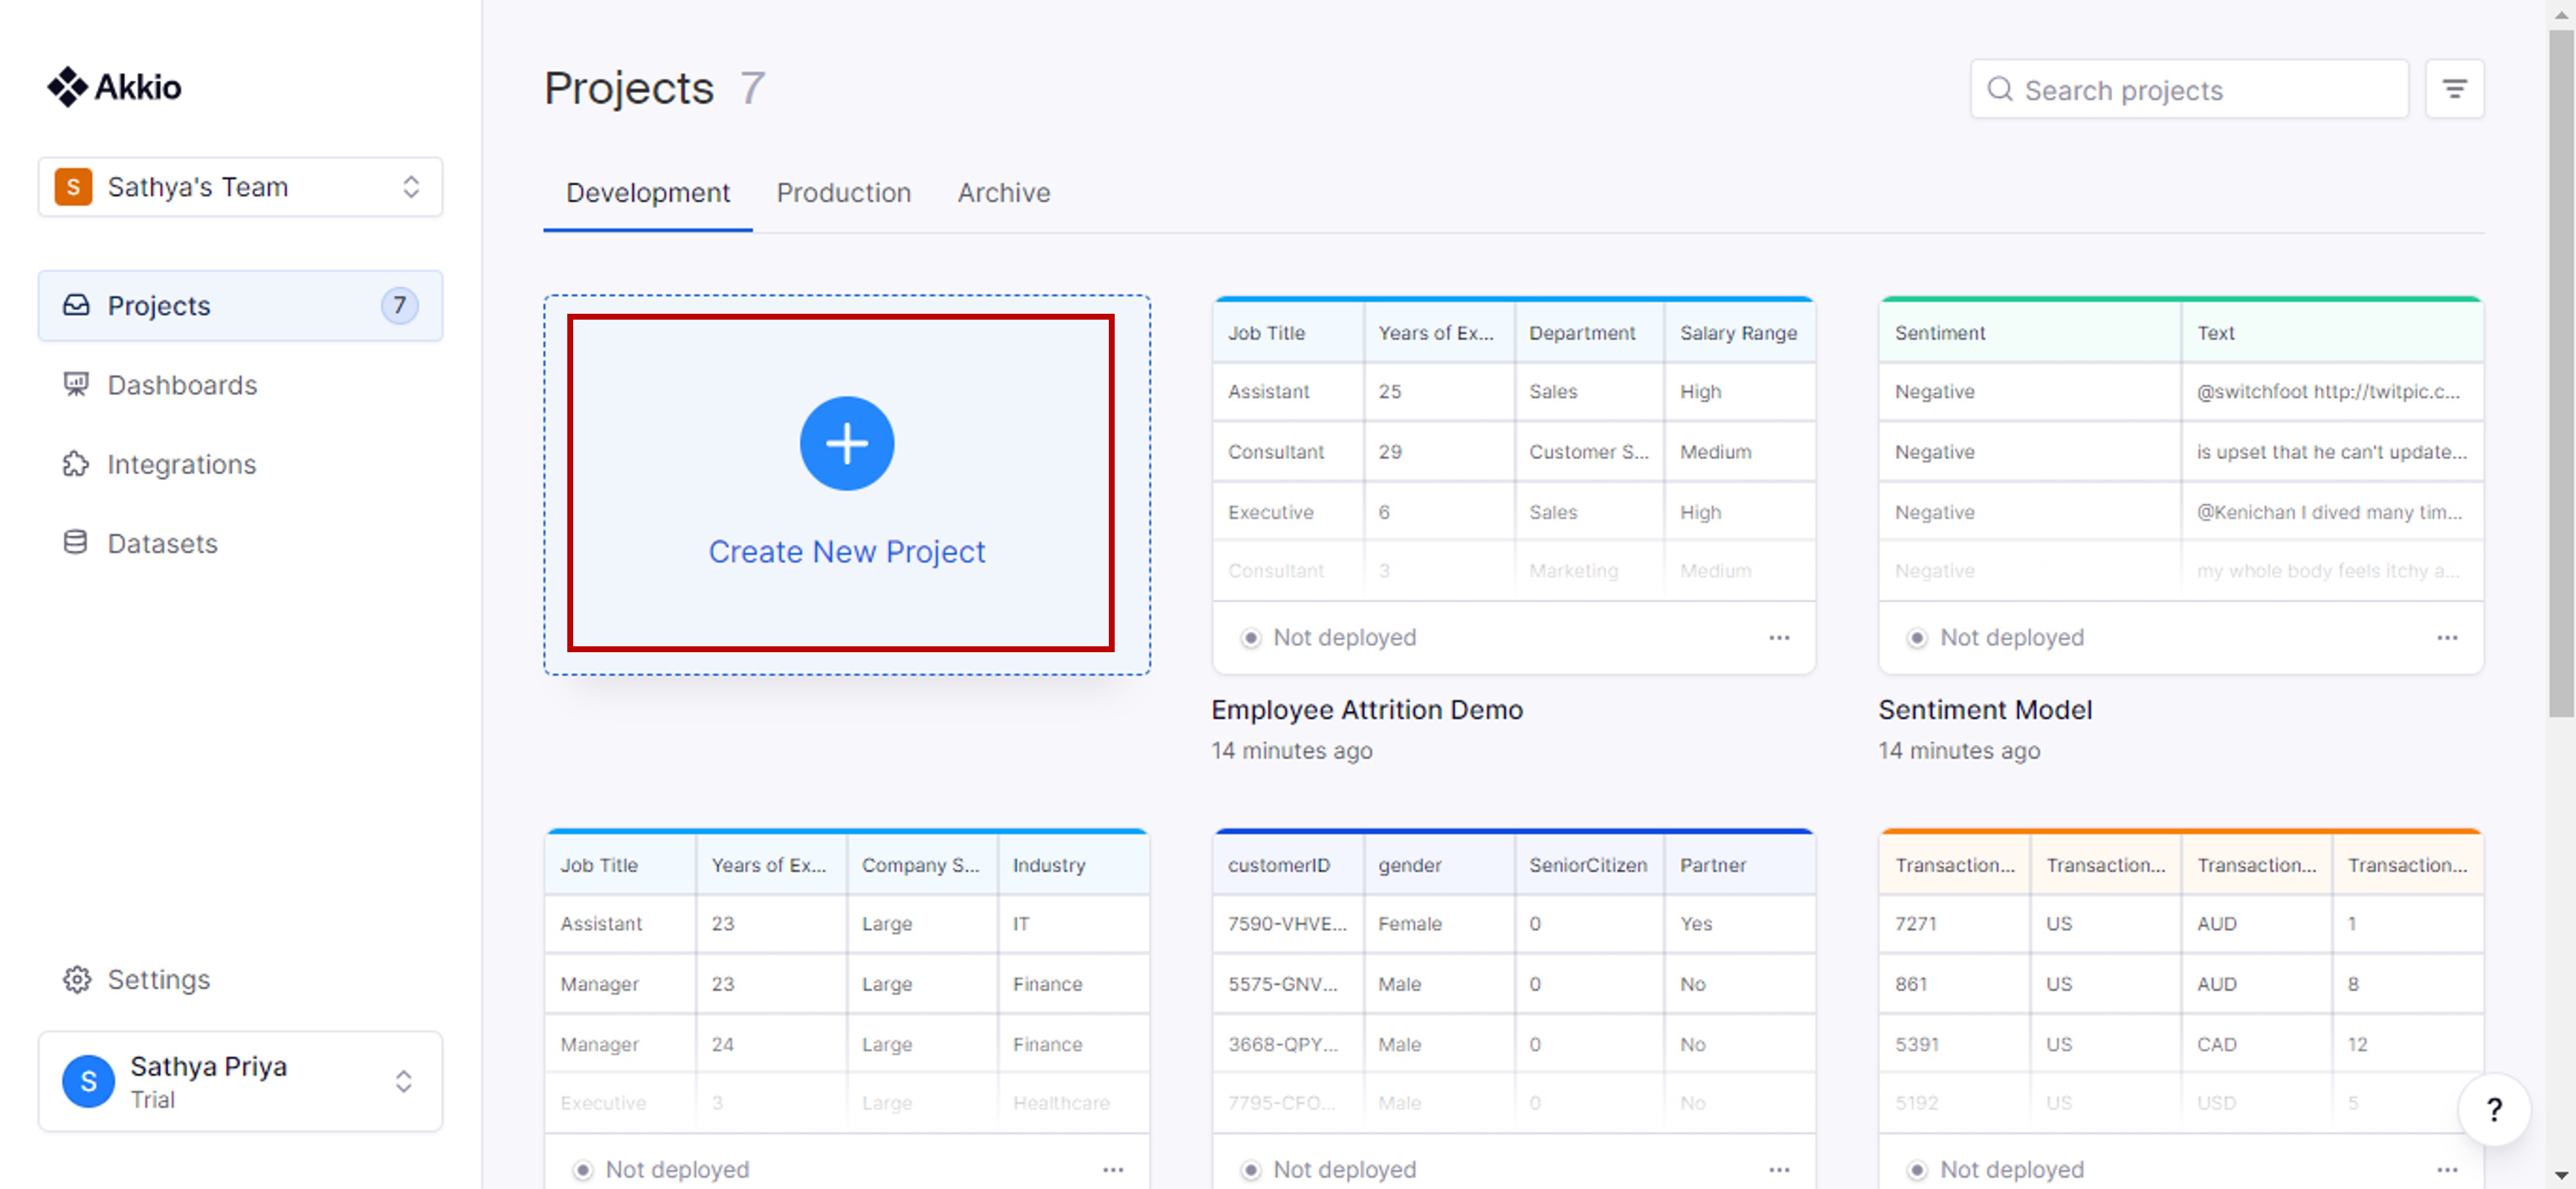Switch to the Production tab
Image resolution: width=2576 pixels, height=1189 pixels.
click(x=843, y=193)
